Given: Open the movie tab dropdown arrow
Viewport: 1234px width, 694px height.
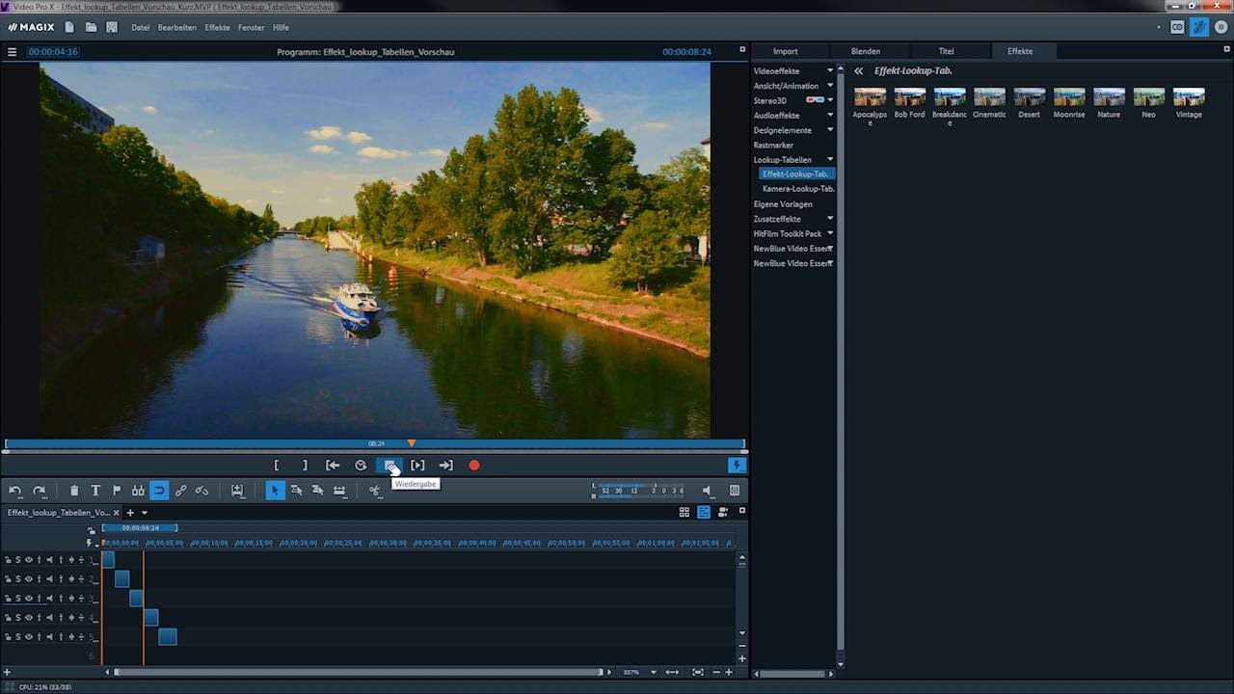Looking at the screenshot, I should click(145, 513).
